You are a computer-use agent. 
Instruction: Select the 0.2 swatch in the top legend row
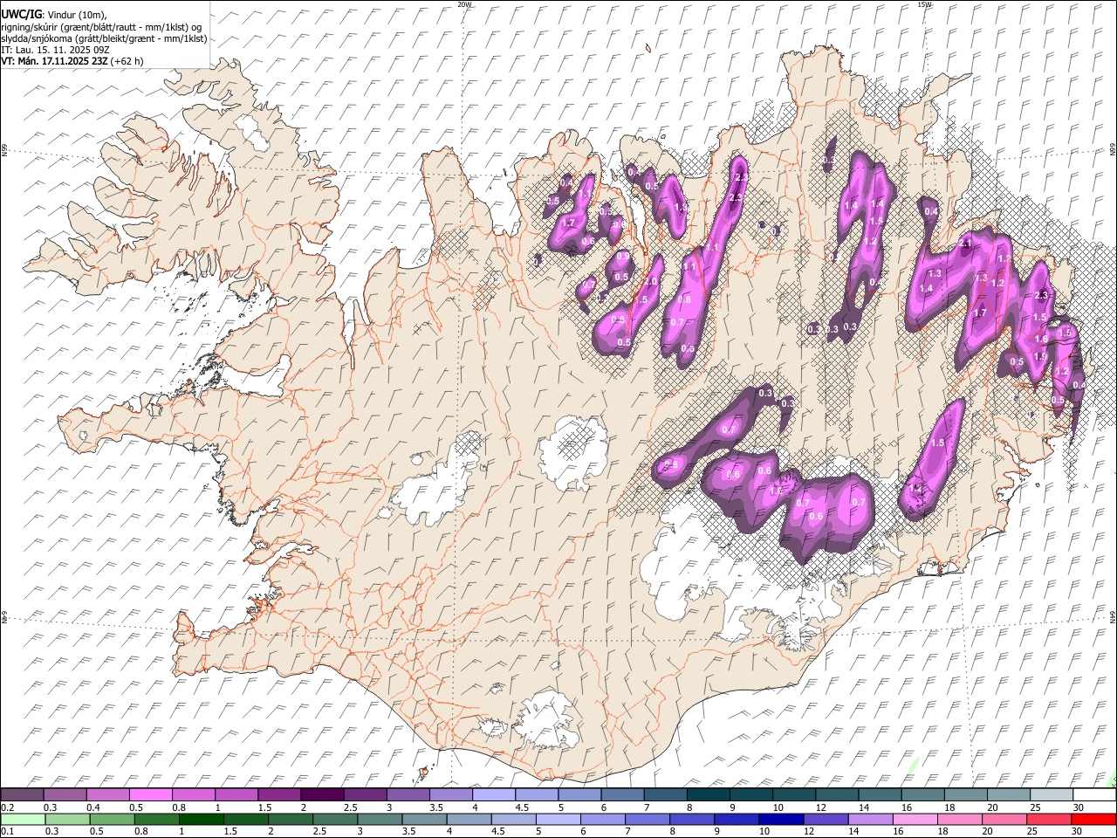click(22, 795)
